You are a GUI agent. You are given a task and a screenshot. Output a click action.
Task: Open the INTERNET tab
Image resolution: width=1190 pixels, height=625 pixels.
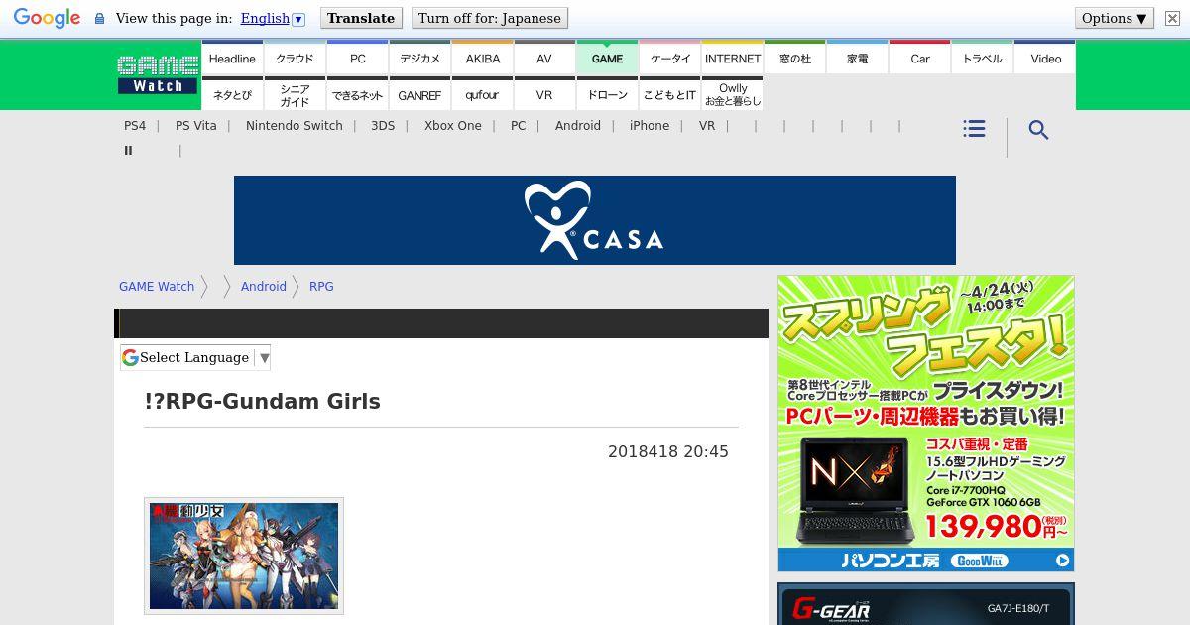pos(733,59)
